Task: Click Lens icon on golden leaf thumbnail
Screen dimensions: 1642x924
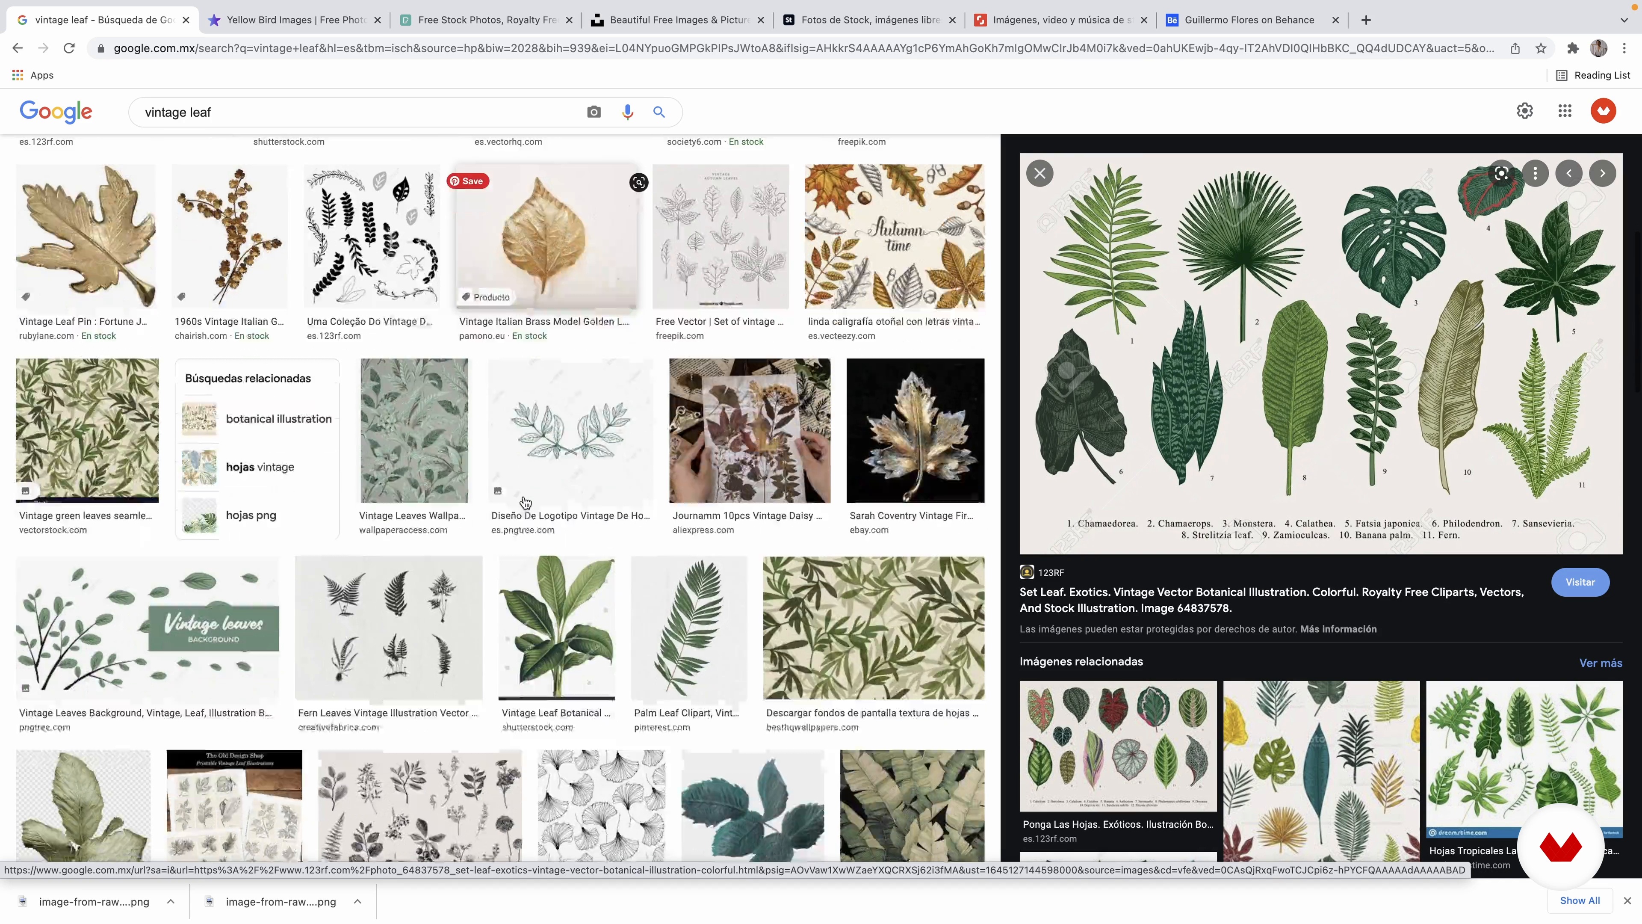Action: 638,183
